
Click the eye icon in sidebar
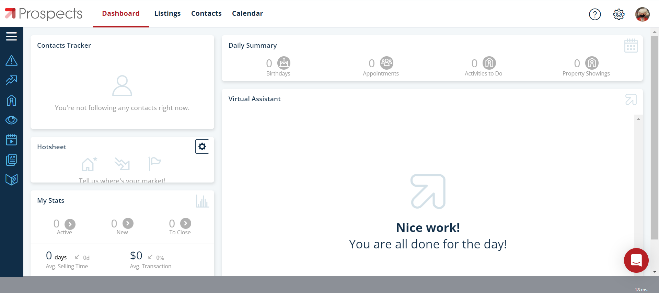(11, 120)
